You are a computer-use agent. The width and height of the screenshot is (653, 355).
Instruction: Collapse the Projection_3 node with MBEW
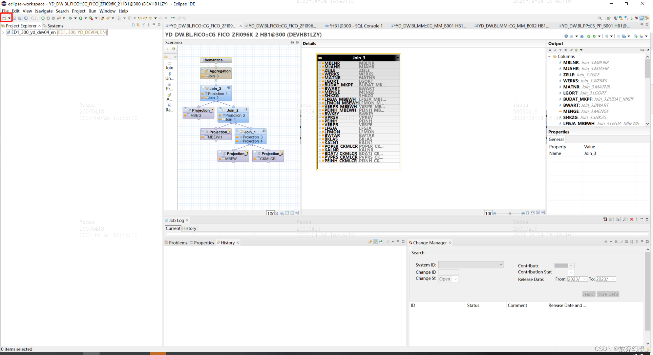click(x=220, y=152)
